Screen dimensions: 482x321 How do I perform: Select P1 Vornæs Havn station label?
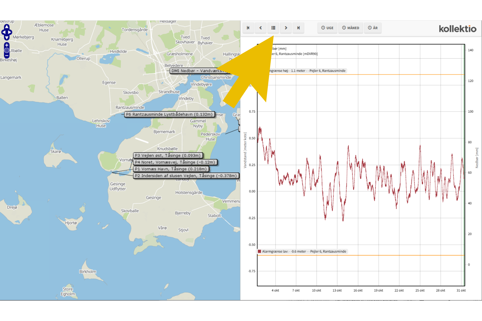tap(171, 169)
